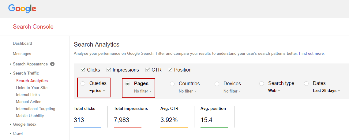The width and height of the screenshot is (349, 140).
Task: Select the Countries radio button
Action: pyautogui.click(x=172, y=84)
